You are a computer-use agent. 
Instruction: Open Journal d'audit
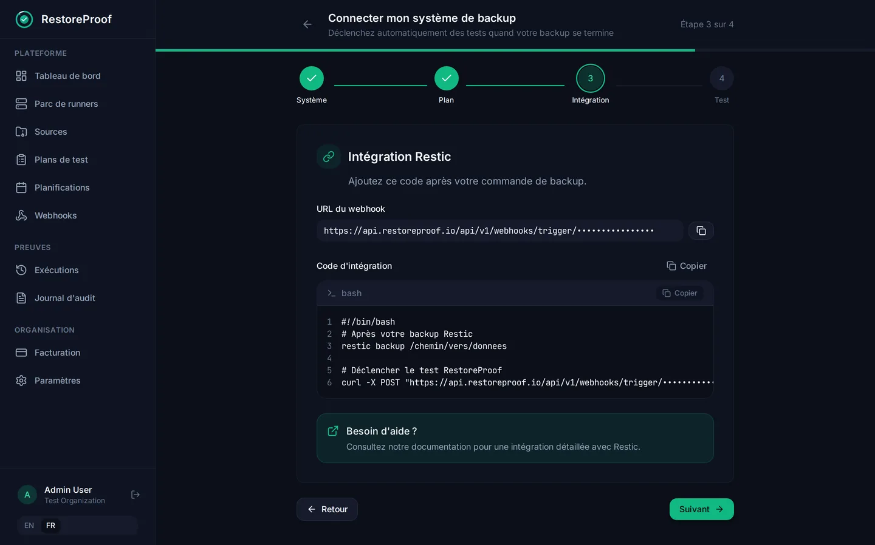(x=77, y=298)
